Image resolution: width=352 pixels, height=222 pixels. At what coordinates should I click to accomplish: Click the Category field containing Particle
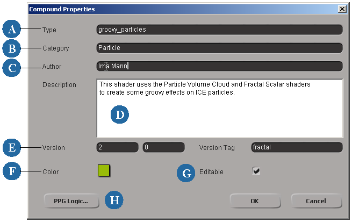pos(220,48)
